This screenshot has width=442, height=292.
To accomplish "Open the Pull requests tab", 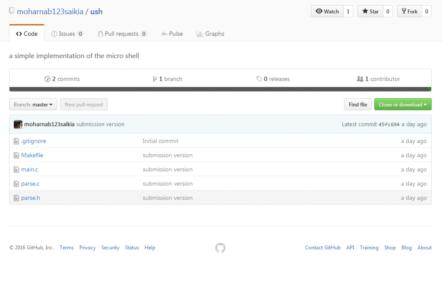I will [122, 34].
